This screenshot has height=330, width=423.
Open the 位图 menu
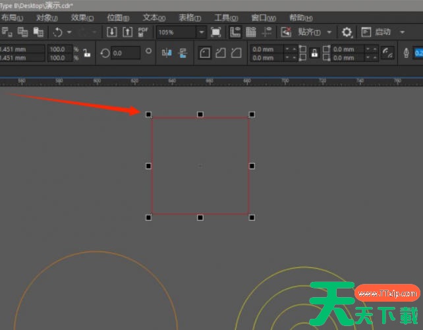point(118,18)
